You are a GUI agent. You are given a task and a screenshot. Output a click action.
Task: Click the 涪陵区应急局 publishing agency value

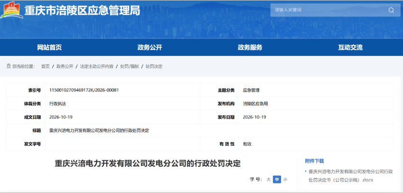[255, 103]
